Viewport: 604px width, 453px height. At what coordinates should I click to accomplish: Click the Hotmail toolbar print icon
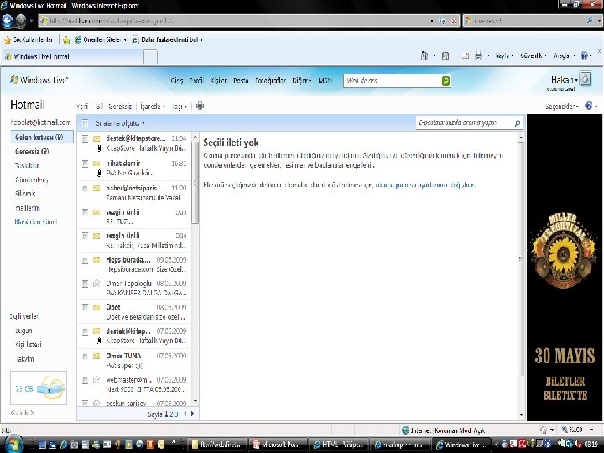coord(200,105)
